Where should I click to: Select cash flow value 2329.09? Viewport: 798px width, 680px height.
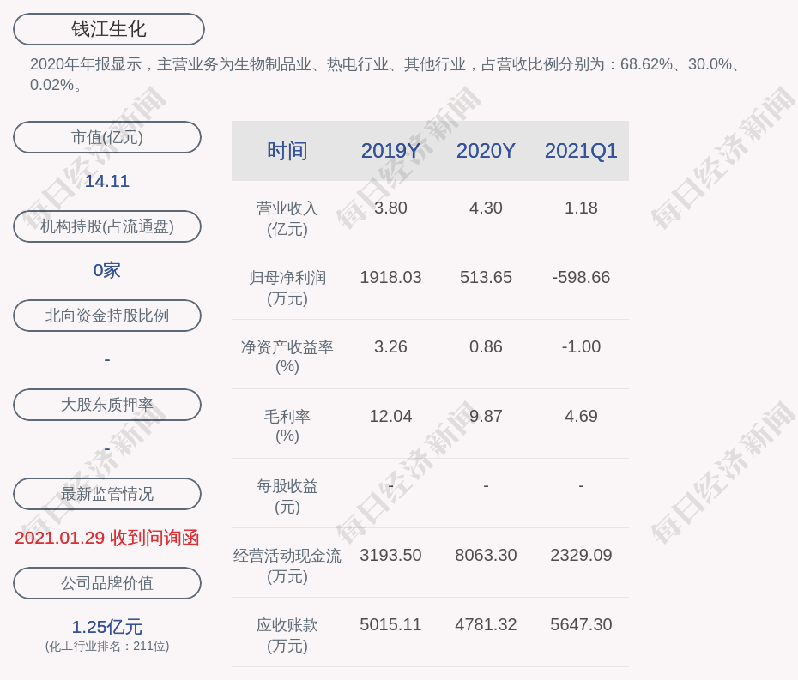coord(581,555)
